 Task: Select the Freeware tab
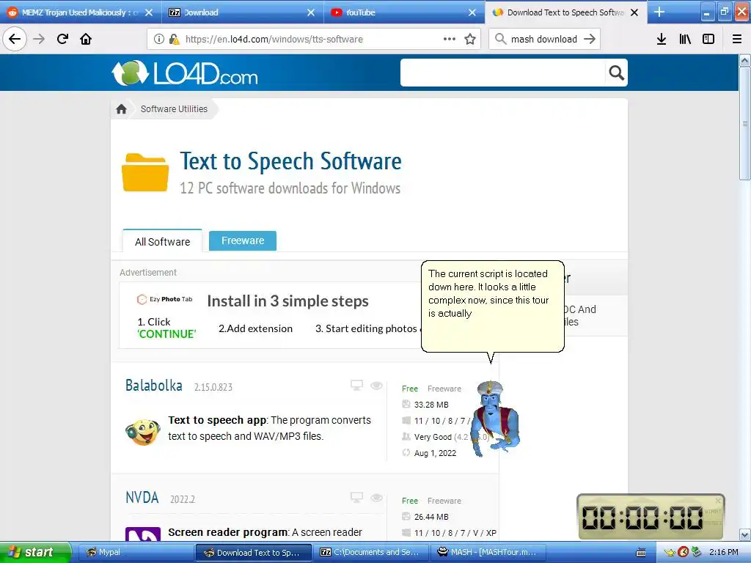[x=242, y=240]
